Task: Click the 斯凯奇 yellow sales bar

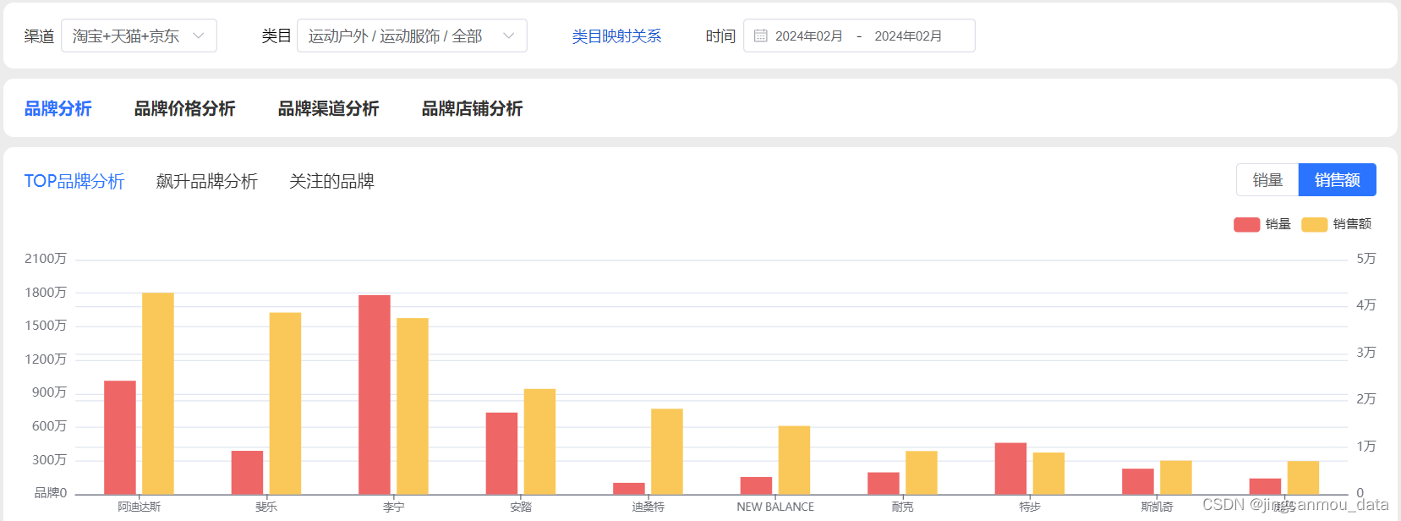Action: 1176,477
